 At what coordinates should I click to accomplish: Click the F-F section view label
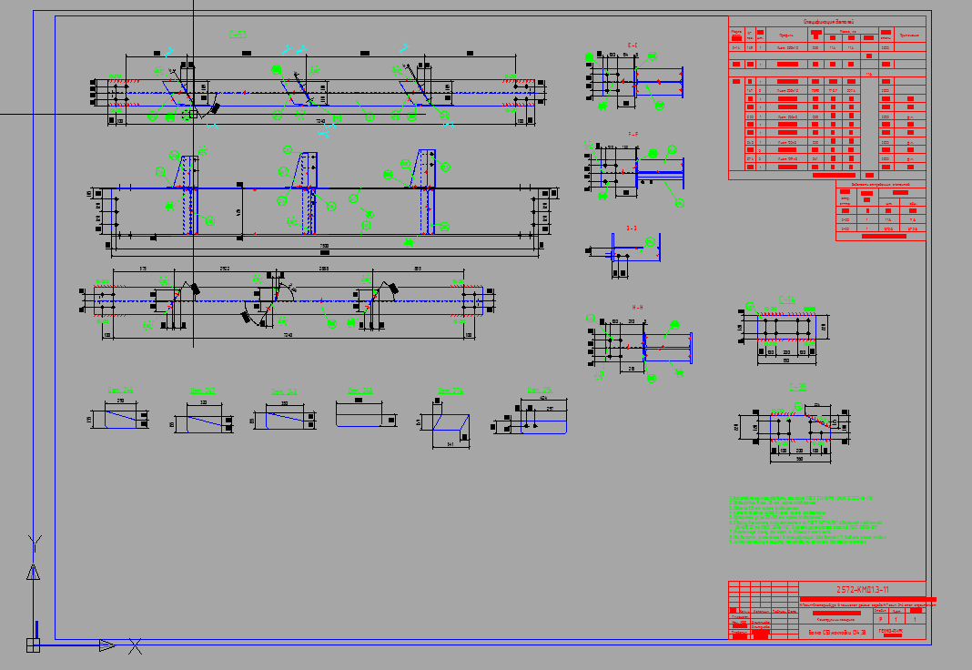[x=633, y=135]
